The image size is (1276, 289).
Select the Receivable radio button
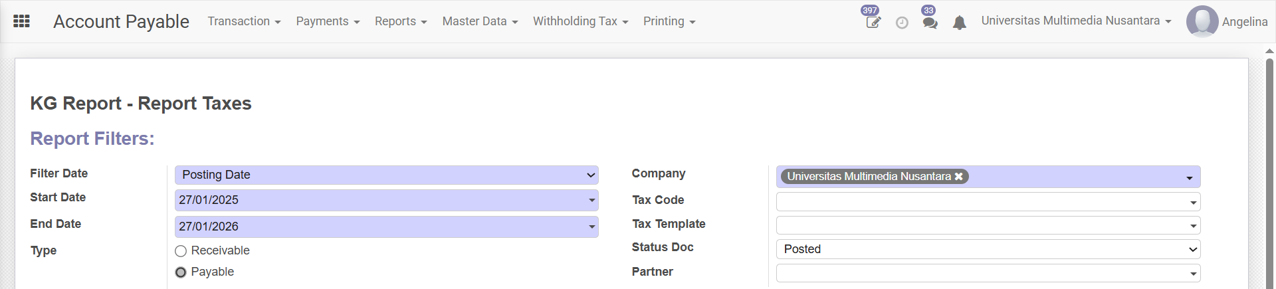(181, 251)
